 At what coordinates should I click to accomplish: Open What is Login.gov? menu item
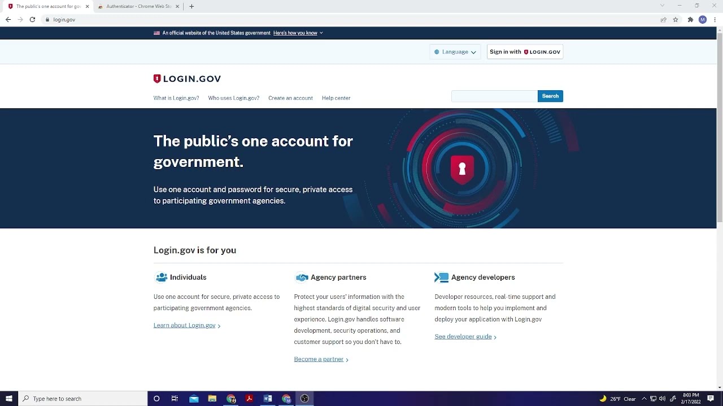[x=176, y=98]
